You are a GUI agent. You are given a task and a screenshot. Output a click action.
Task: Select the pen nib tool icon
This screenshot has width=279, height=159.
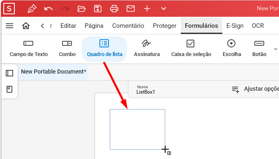coord(32,9)
